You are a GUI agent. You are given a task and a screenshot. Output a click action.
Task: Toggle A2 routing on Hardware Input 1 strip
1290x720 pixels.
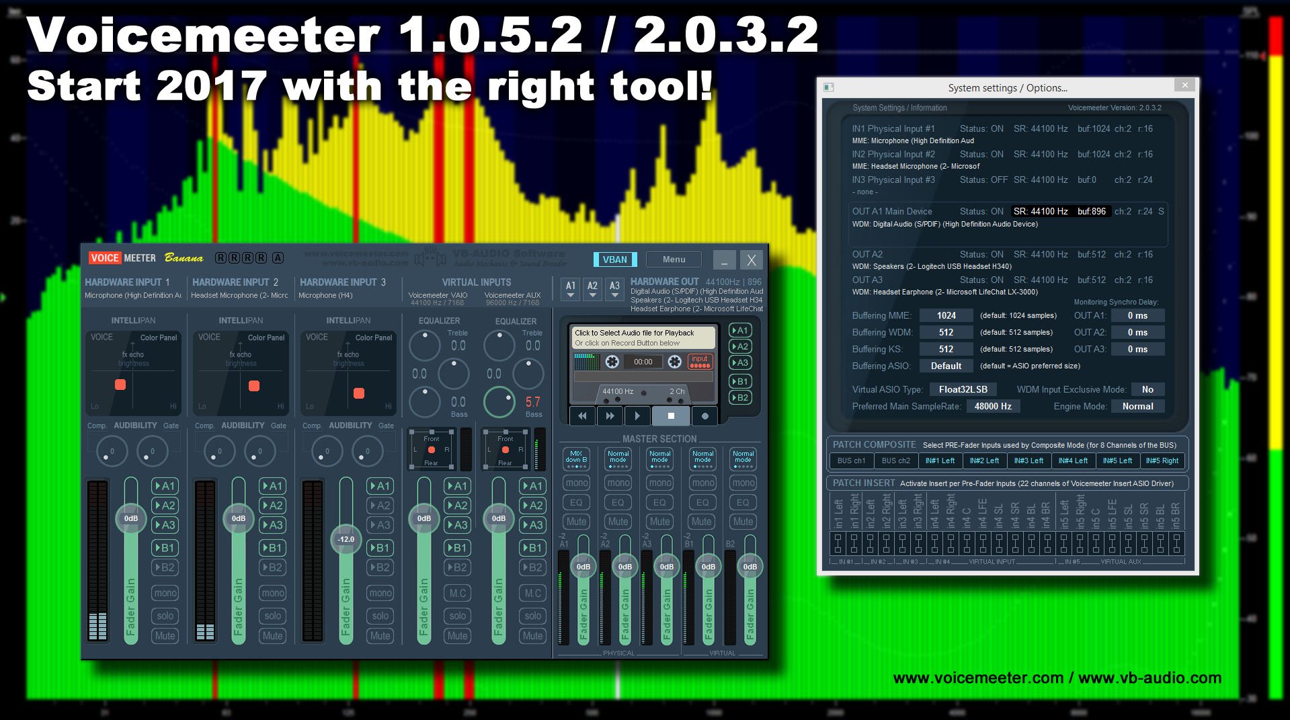point(165,506)
